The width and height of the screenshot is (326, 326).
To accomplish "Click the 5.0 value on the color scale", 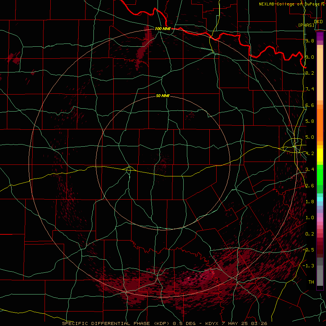I will pyautogui.click(x=310, y=137).
